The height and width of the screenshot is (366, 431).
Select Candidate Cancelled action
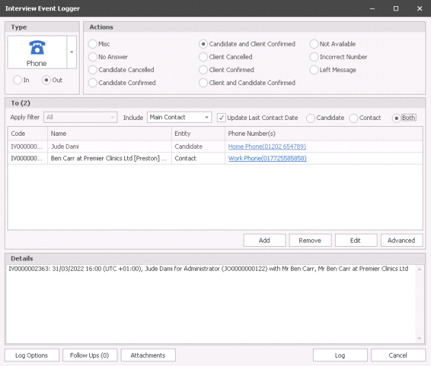point(93,70)
